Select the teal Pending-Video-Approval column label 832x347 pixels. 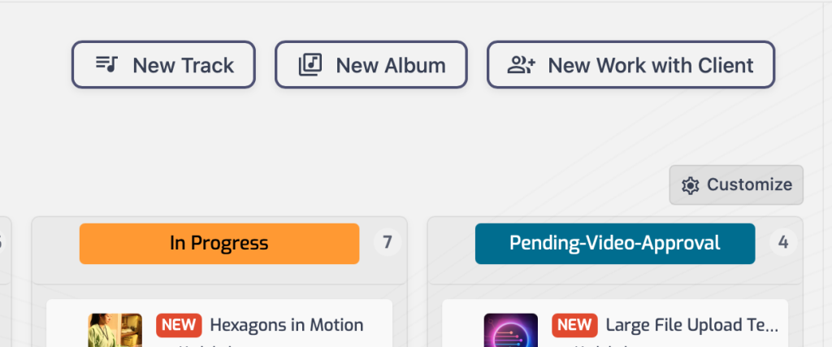[x=614, y=243]
